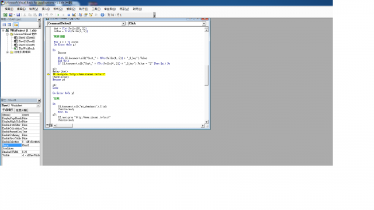Run the macro with the green play icon
Screen dimensions: 374x210
pyautogui.click(x=58, y=15)
